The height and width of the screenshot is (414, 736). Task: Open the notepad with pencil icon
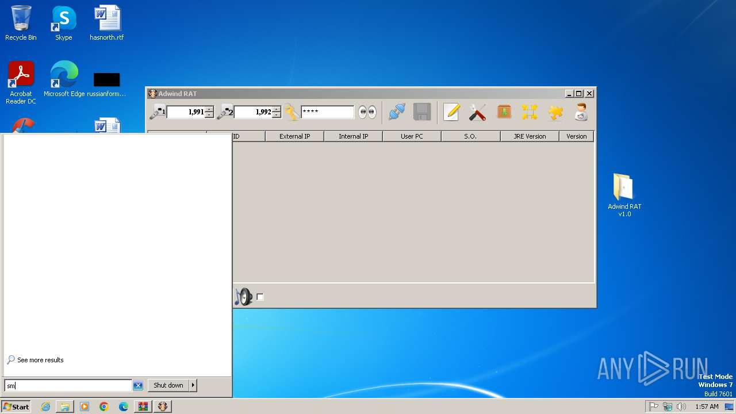[x=451, y=112]
